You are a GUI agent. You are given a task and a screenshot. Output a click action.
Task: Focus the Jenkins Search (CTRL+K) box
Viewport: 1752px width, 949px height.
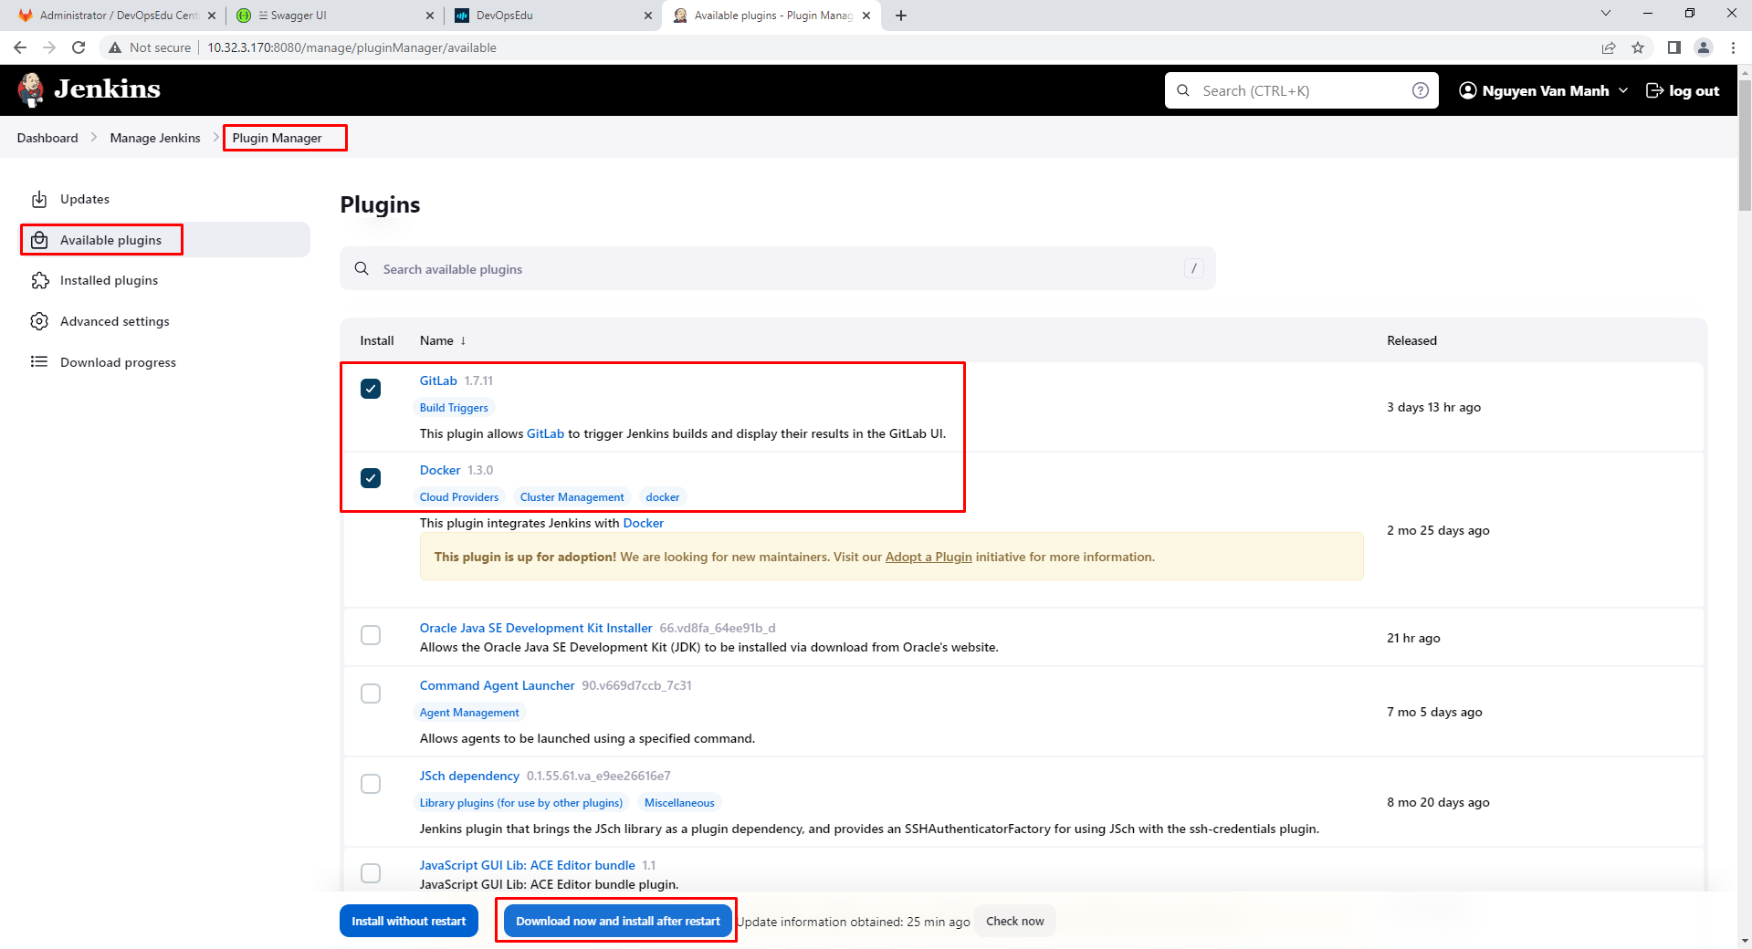[x=1302, y=90]
